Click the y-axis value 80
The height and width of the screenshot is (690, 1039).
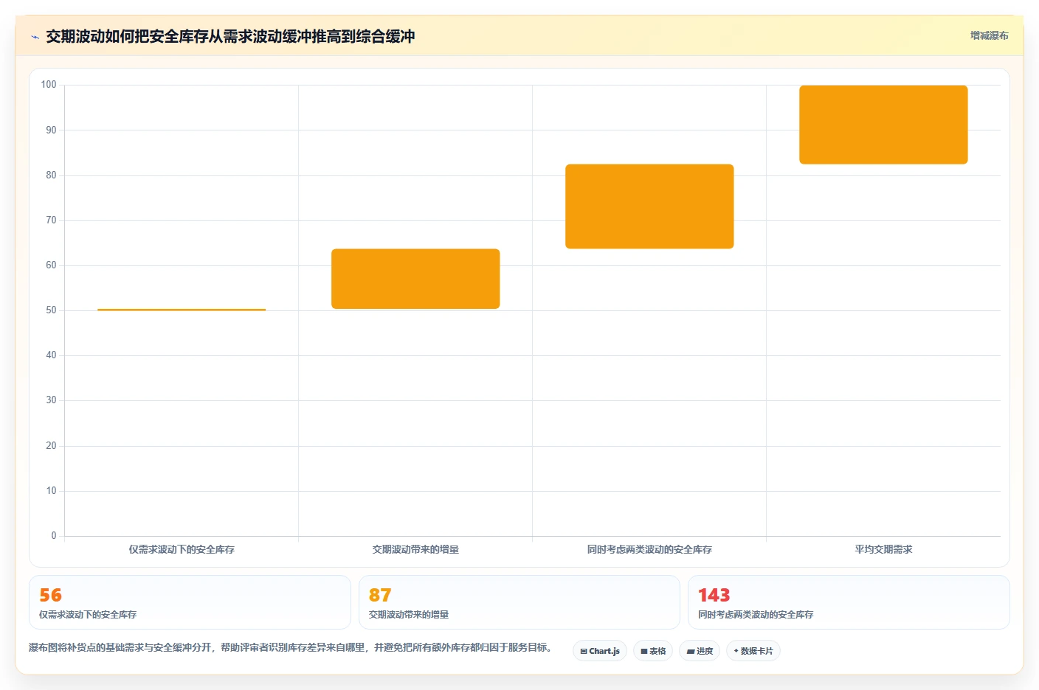(51, 175)
